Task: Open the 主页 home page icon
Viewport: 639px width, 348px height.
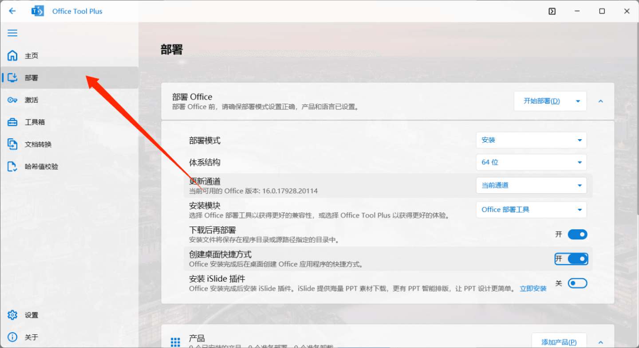Action: (x=12, y=56)
